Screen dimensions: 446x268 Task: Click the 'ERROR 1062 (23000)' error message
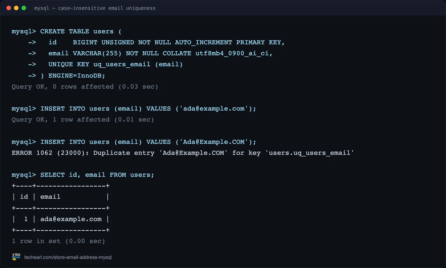coord(183,153)
